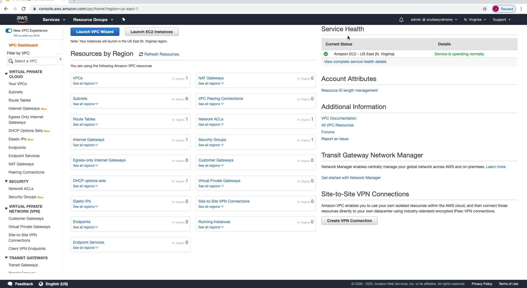Image resolution: width=527 pixels, height=288 pixels.
Task: Collapse the sidebar with the arrow icon
Action: point(60,59)
